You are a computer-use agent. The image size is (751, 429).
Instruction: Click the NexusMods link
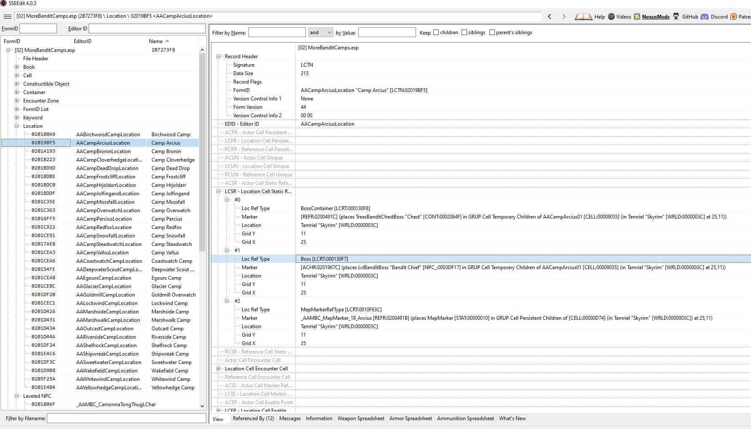click(656, 17)
